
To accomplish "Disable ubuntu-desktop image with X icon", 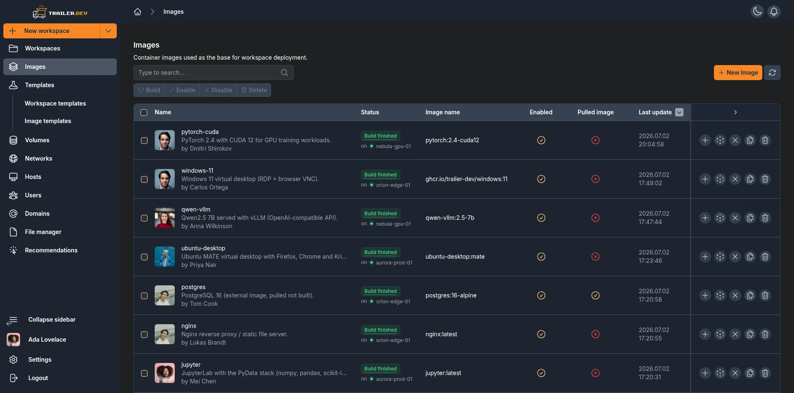I will pyautogui.click(x=735, y=257).
